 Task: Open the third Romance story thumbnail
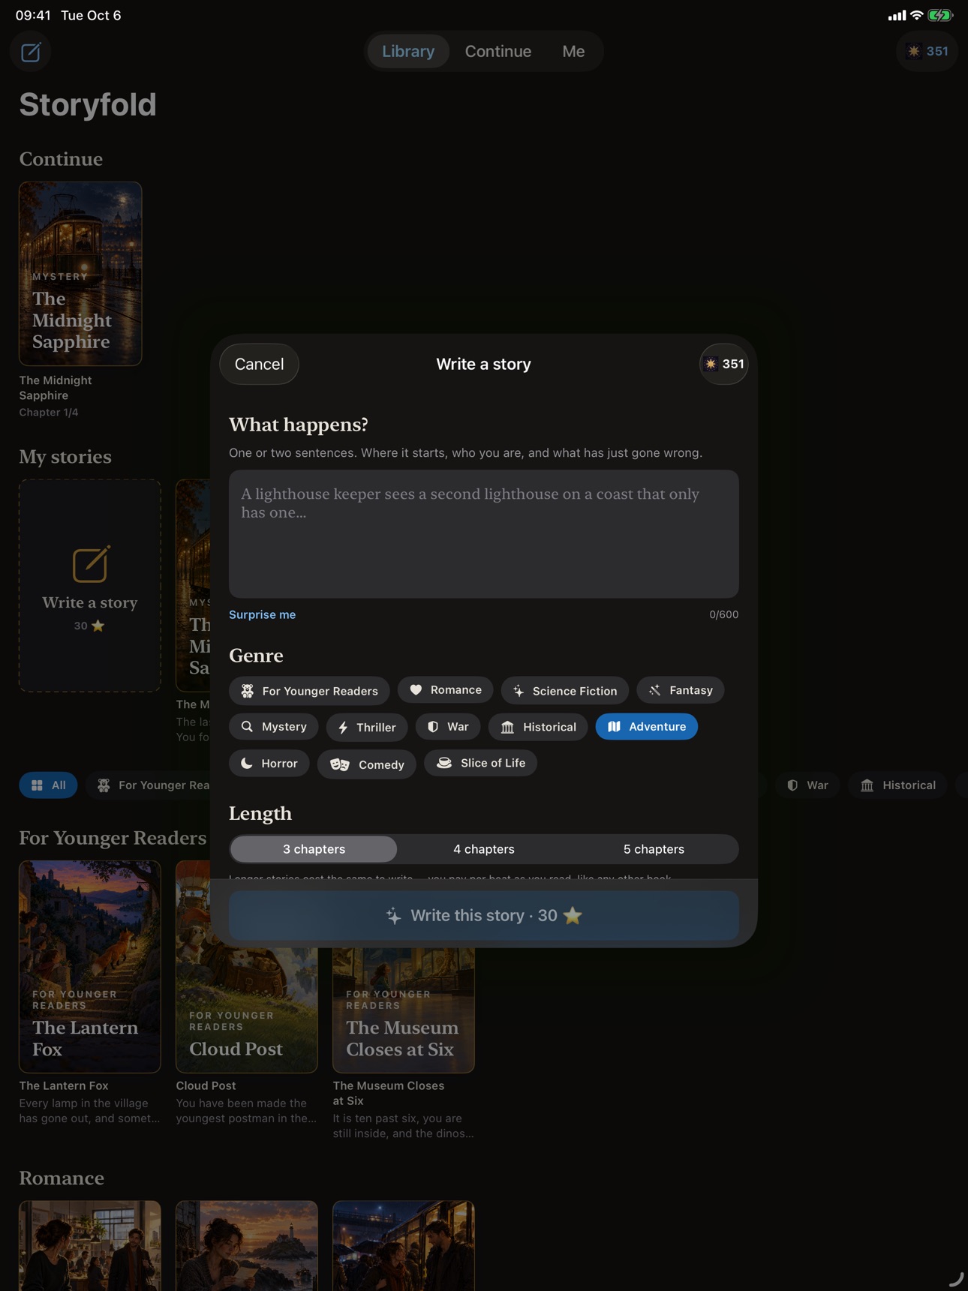(404, 1245)
